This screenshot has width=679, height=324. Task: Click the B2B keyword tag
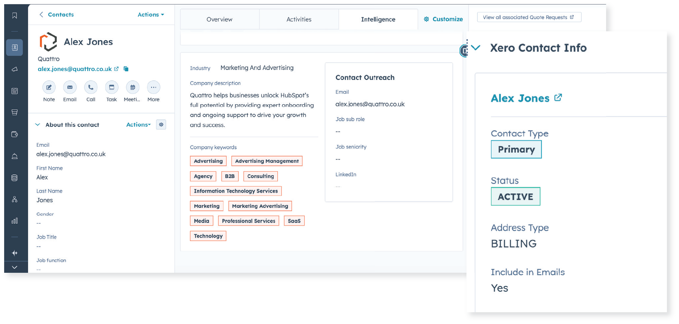pyautogui.click(x=230, y=176)
